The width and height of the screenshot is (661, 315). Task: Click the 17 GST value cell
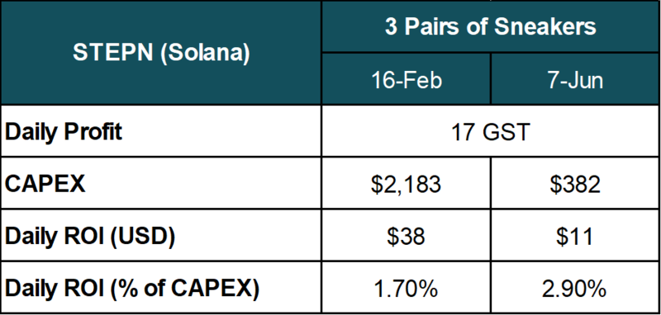tap(491, 131)
